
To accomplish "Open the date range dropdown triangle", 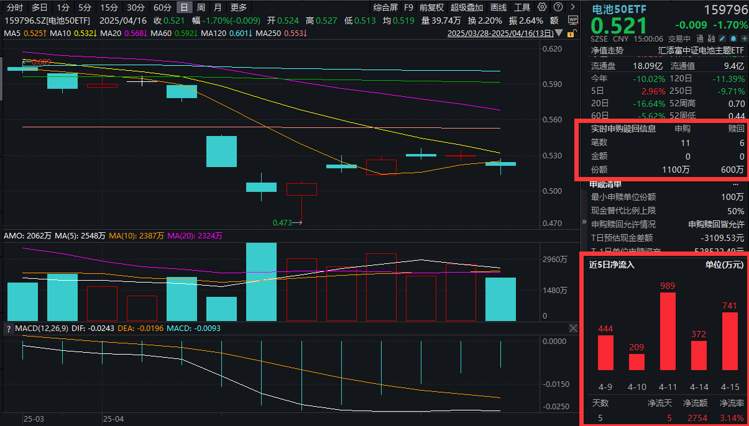I will [x=558, y=33].
